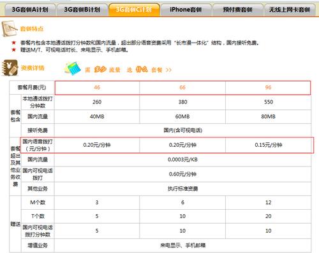This screenshot has width=319, height=253.
Task: Select the 66 yuan monthly fee cell
Action: click(182, 88)
